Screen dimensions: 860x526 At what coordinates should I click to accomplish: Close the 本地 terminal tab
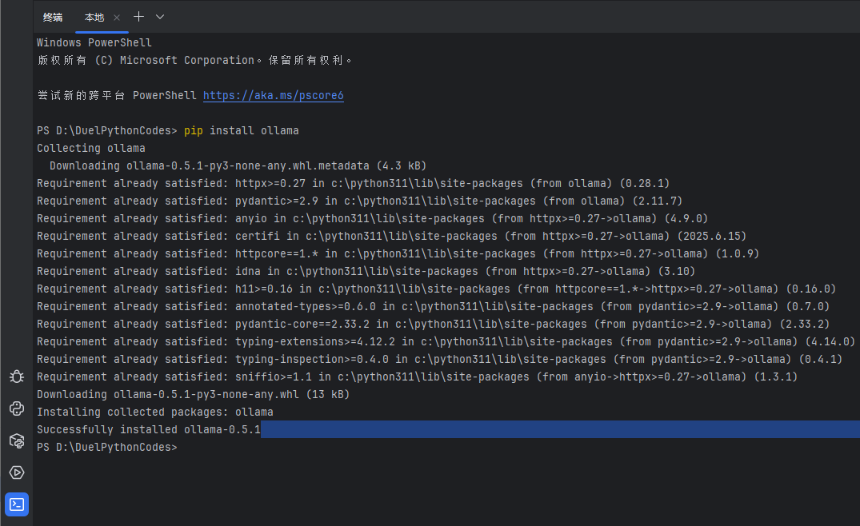[x=117, y=18]
